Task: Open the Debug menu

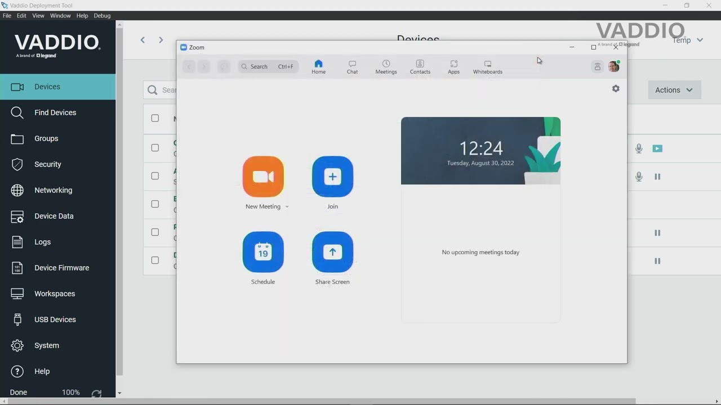Action: [102, 16]
